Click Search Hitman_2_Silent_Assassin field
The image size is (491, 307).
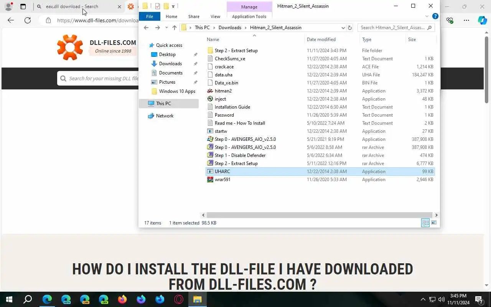coord(396,28)
